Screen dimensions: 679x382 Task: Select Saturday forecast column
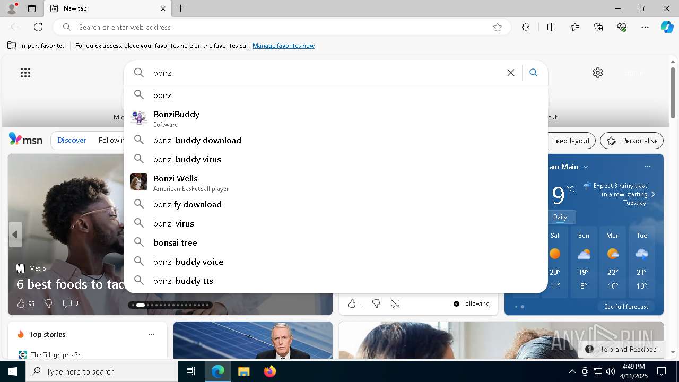point(555,262)
